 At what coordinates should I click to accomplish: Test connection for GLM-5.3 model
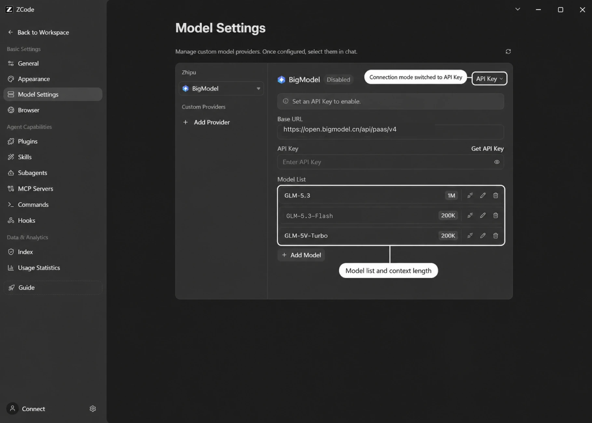470,195
